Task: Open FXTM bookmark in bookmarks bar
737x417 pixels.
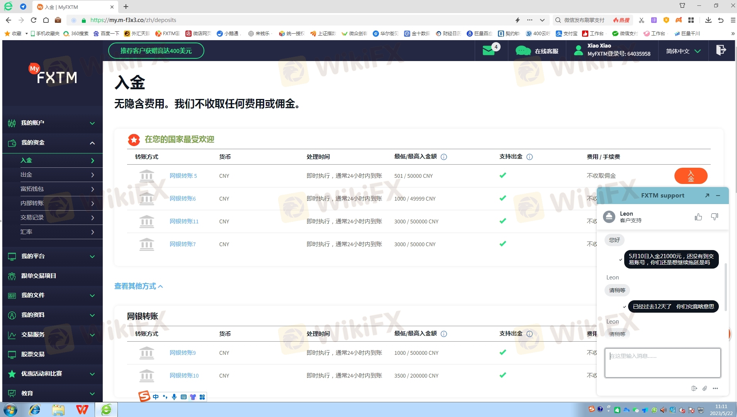Action: tap(168, 34)
